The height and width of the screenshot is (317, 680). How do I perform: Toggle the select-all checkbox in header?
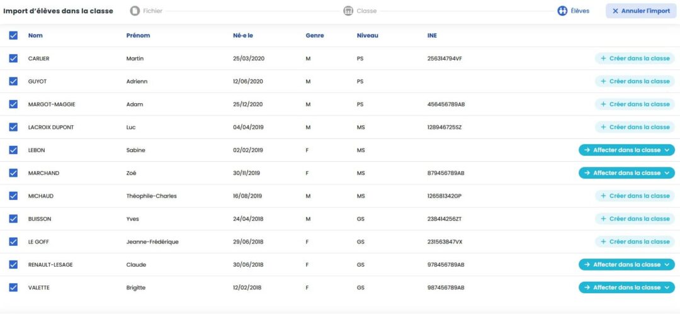click(13, 35)
